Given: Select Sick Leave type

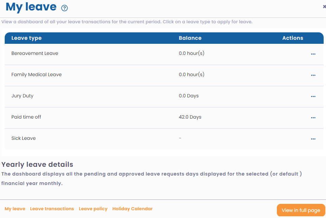Looking at the screenshot, I should coord(24,138).
